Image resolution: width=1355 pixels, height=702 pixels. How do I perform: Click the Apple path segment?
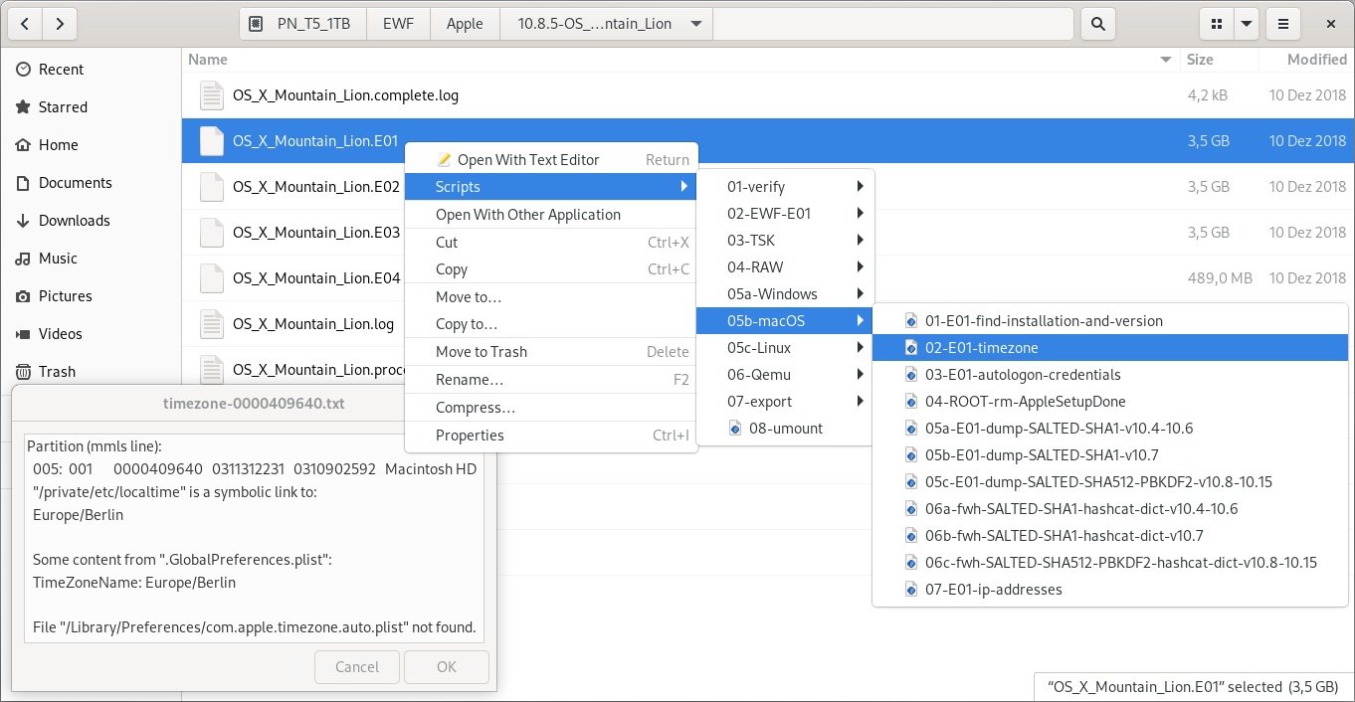(x=465, y=23)
